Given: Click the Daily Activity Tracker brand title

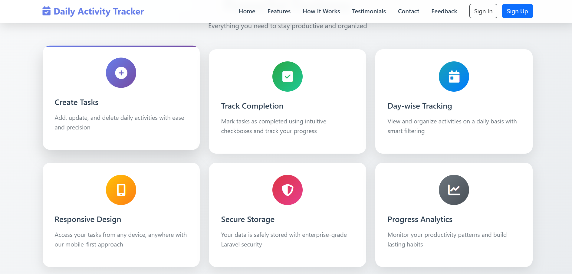Looking at the screenshot, I should pos(99,11).
